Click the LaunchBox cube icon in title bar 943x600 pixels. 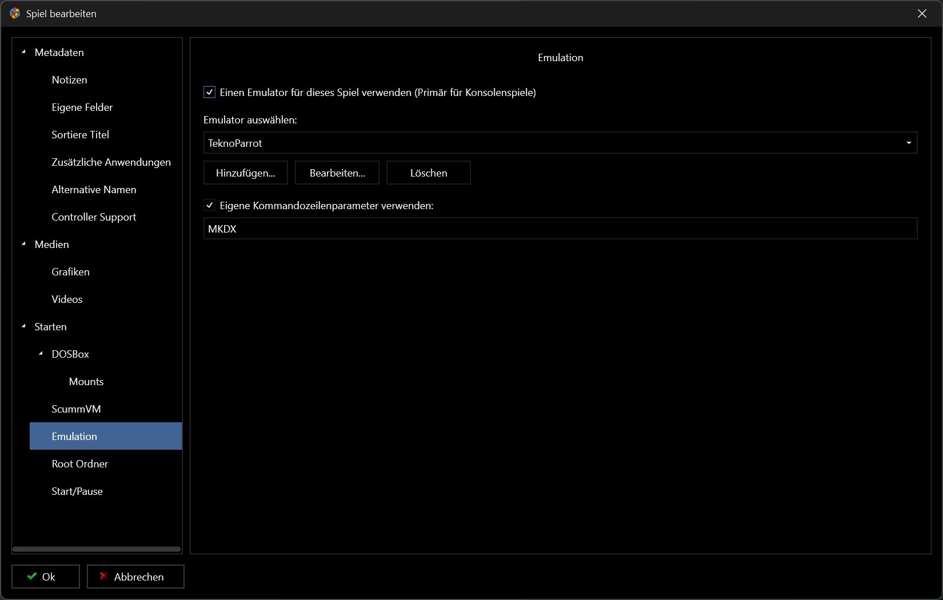[15, 13]
